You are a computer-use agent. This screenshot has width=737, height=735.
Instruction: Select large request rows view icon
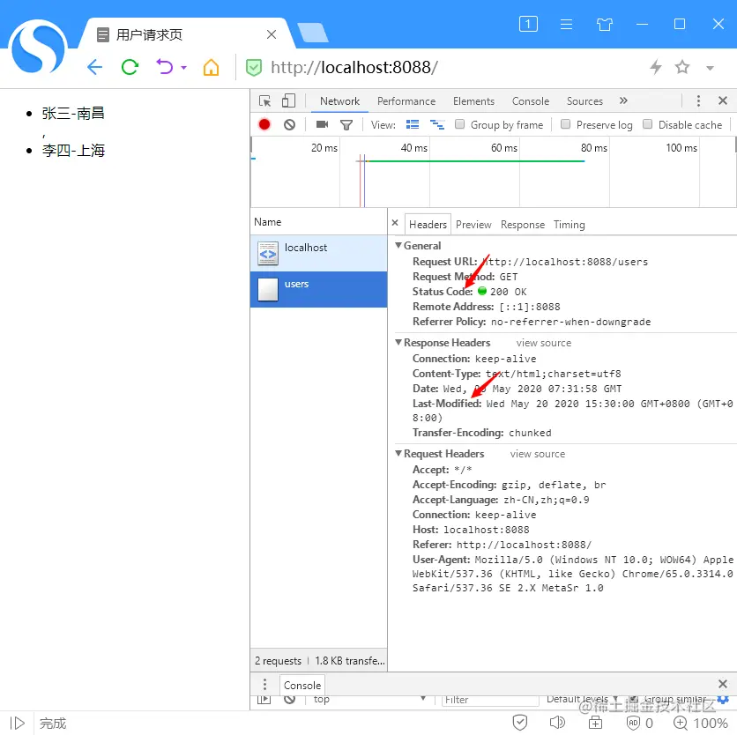click(x=413, y=124)
